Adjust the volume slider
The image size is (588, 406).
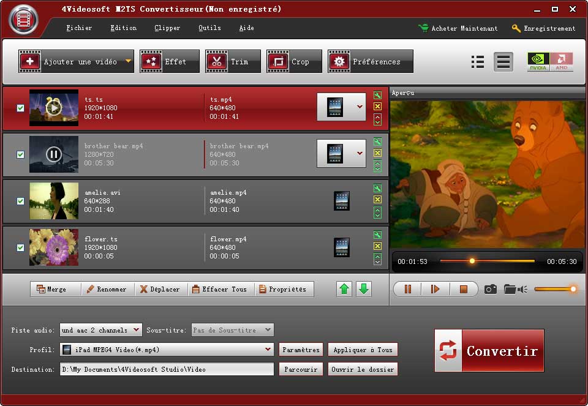(x=554, y=289)
